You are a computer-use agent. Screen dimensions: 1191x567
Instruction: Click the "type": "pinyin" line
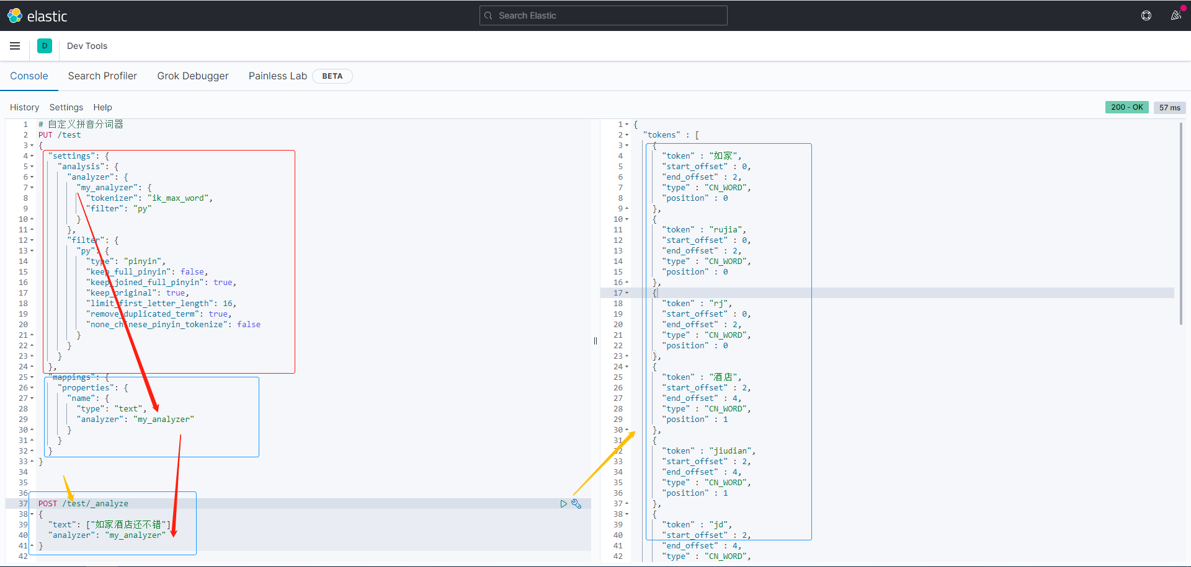pyautogui.click(x=126, y=262)
